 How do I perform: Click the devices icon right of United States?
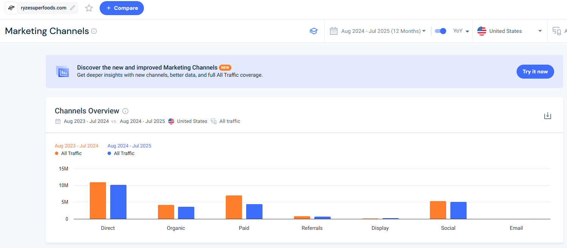556,31
